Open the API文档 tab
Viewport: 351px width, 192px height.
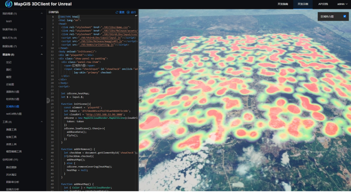(323, 4)
